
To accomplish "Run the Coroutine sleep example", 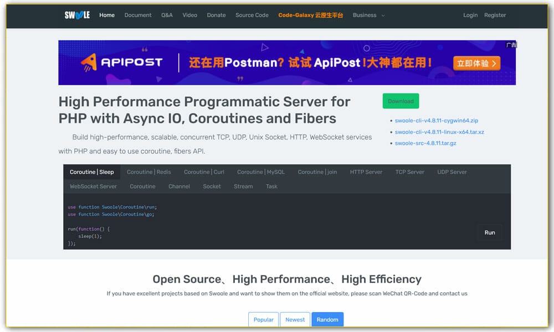I will 489,232.
